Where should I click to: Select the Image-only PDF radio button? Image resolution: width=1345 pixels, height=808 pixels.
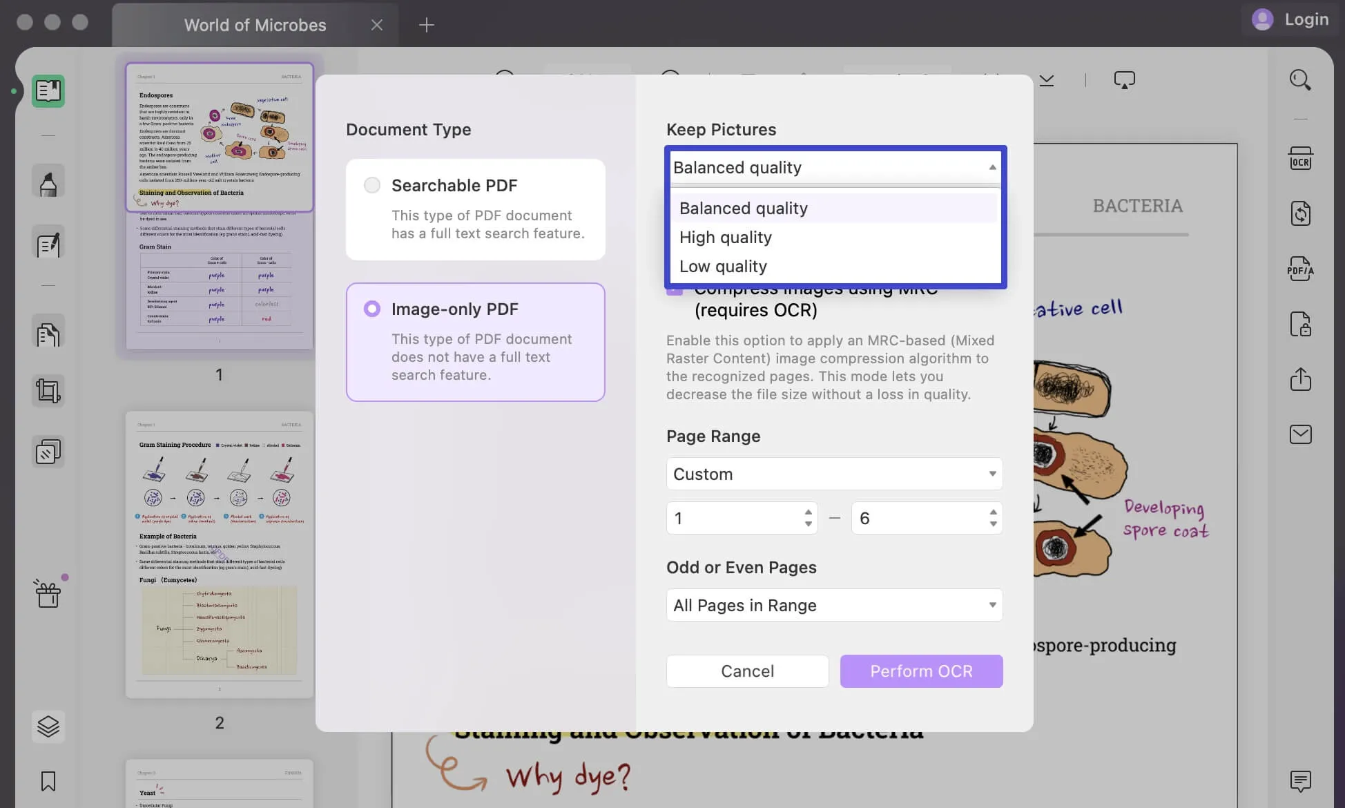click(373, 309)
